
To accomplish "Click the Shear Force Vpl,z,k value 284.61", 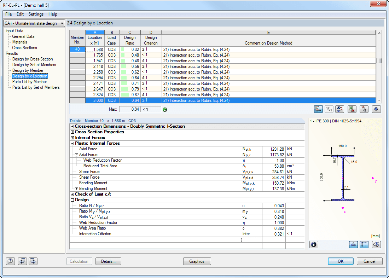I will (274, 172).
